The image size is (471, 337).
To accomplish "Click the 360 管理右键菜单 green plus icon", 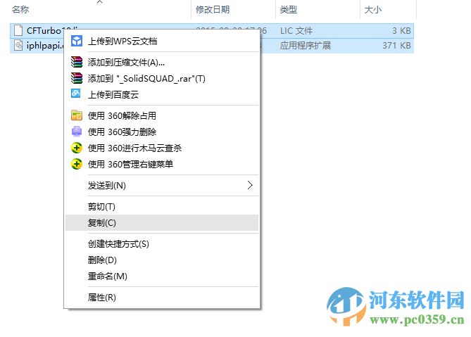I will (x=77, y=164).
